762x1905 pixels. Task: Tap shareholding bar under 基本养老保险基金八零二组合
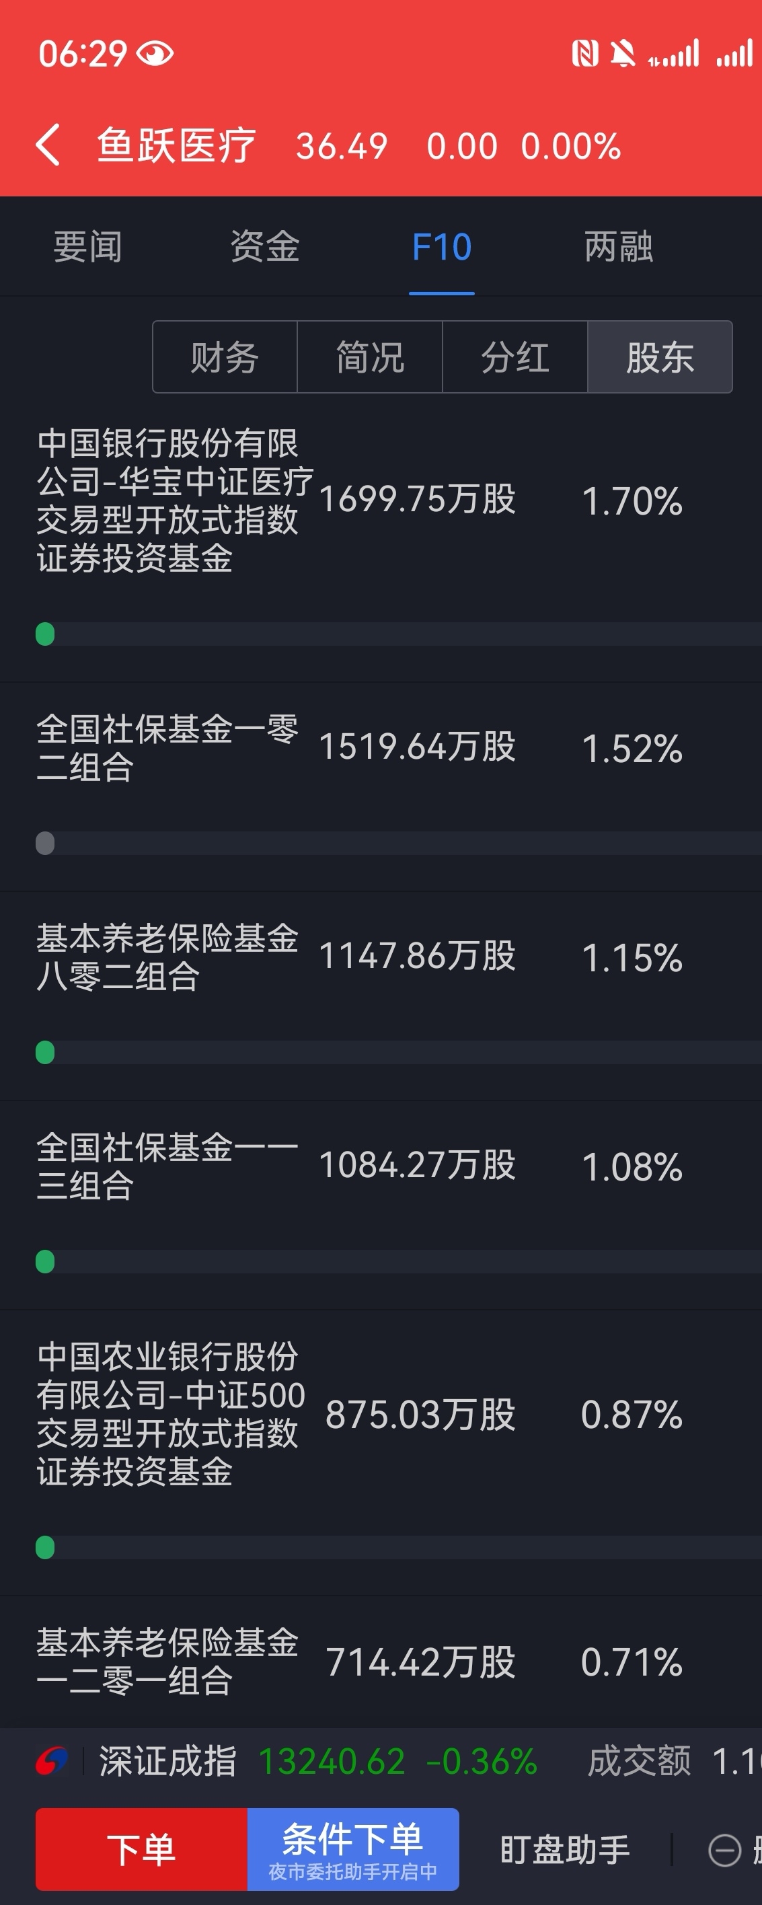tap(399, 1052)
